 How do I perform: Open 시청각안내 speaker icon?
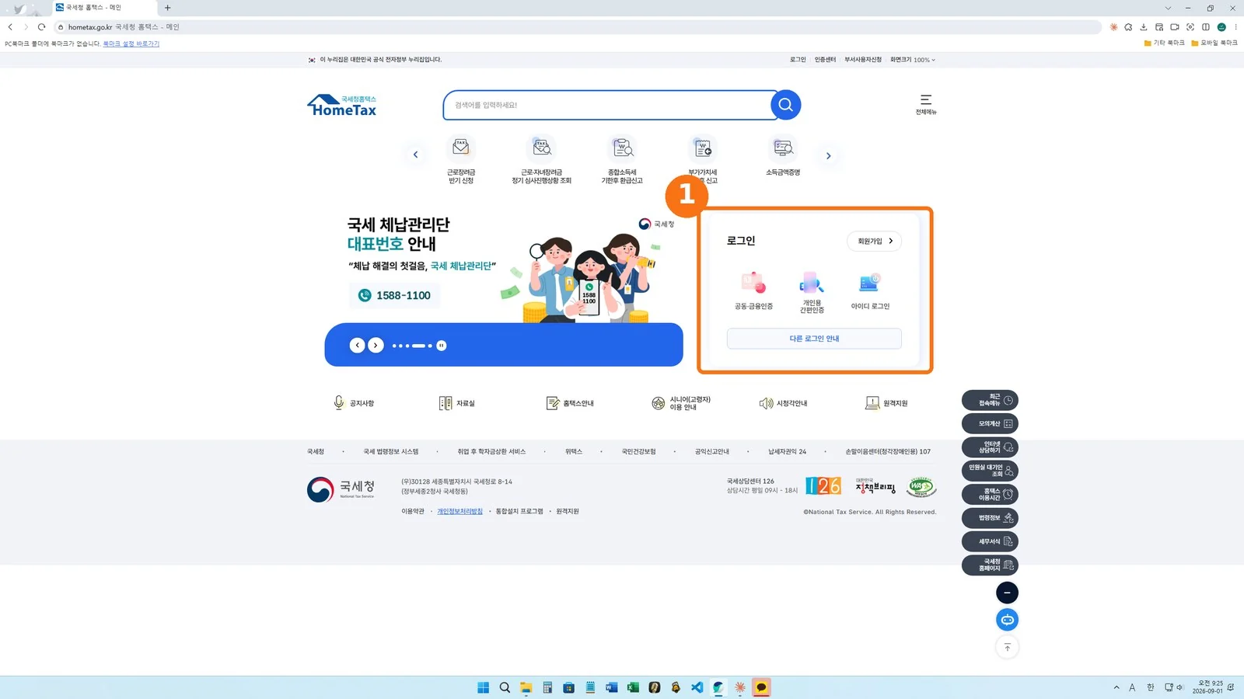(783, 403)
